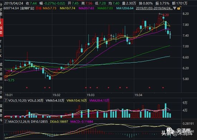Screen dimensions: 197x140
Task: Click the 19.02 month label on time axis
Action: point(56,95)
